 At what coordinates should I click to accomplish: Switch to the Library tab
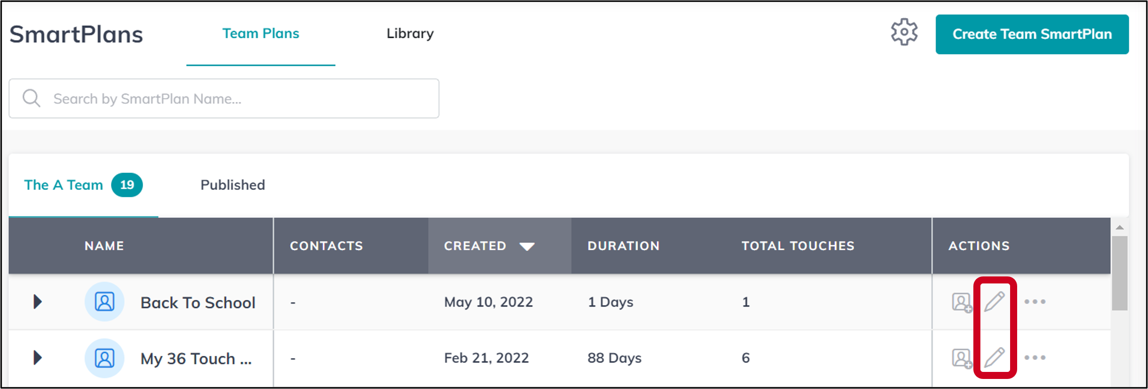[x=410, y=34]
